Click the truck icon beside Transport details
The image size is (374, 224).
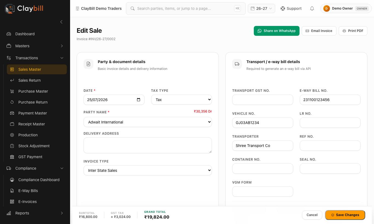(x=237, y=64)
